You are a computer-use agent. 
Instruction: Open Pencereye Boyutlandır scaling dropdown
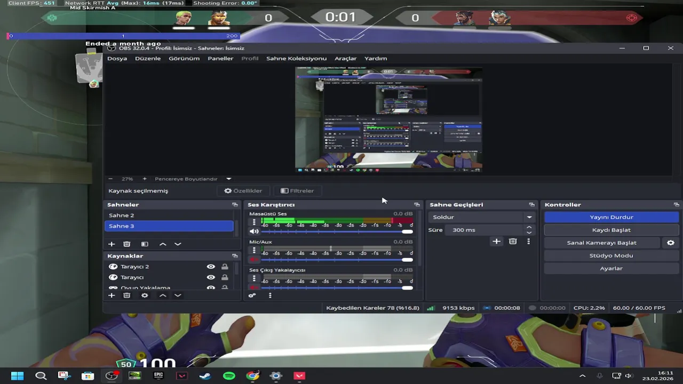[x=193, y=179]
